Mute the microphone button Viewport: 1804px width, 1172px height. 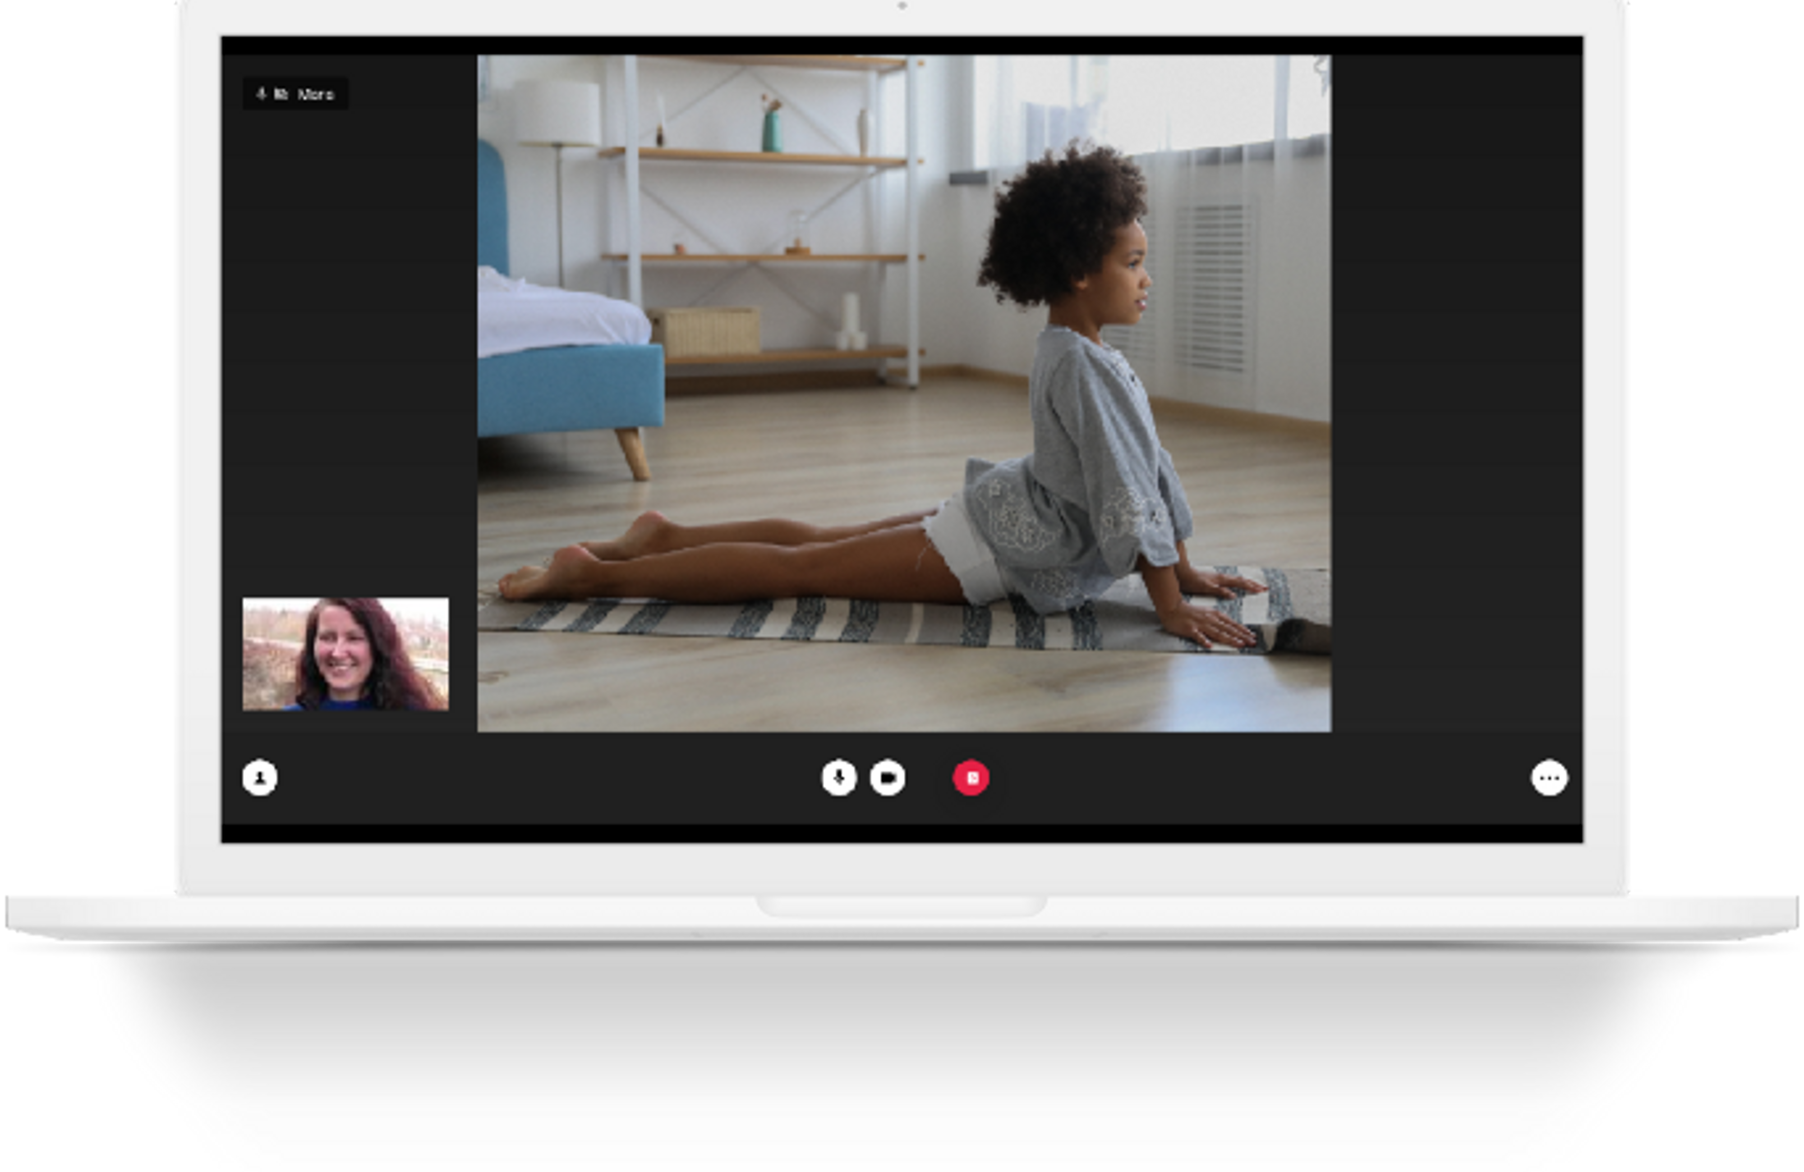point(839,778)
